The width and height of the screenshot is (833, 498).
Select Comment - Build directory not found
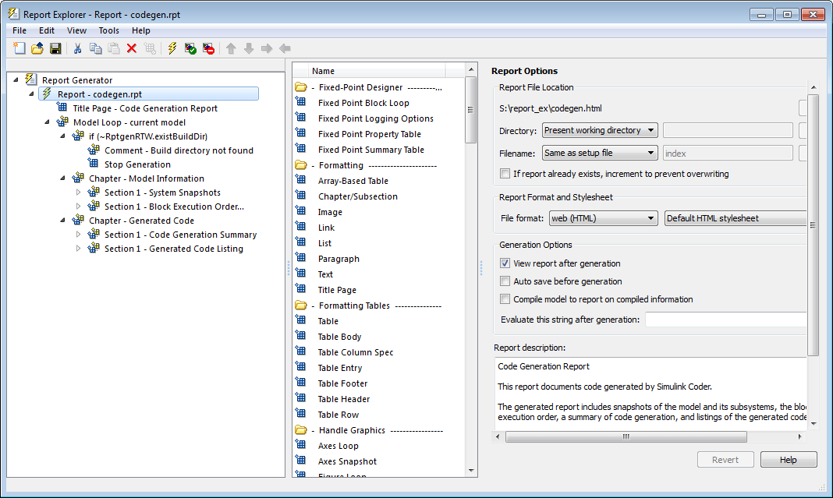click(179, 150)
